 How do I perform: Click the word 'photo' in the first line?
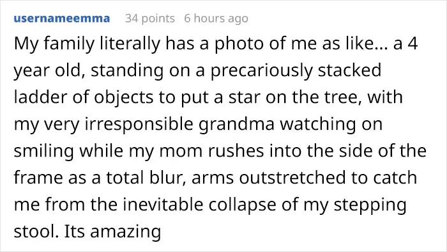(239, 44)
